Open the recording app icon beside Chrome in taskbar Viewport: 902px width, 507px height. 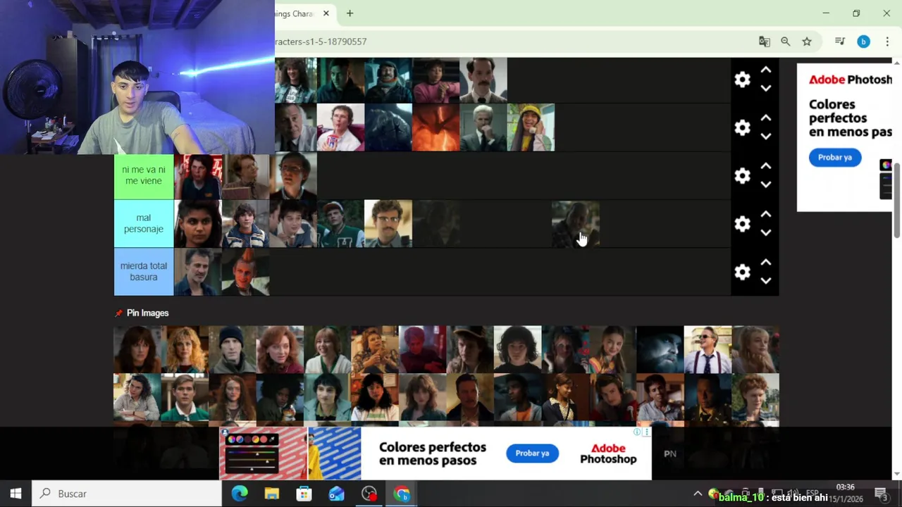369,494
